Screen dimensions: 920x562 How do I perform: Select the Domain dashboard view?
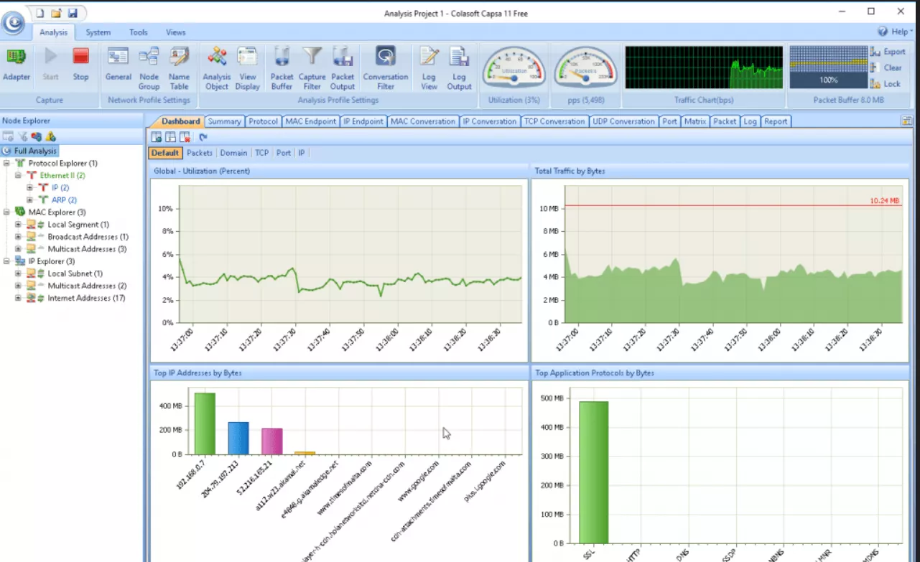[x=233, y=153]
